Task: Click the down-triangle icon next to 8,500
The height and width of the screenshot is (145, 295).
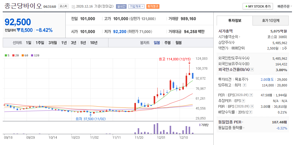Action: (18, 30)
